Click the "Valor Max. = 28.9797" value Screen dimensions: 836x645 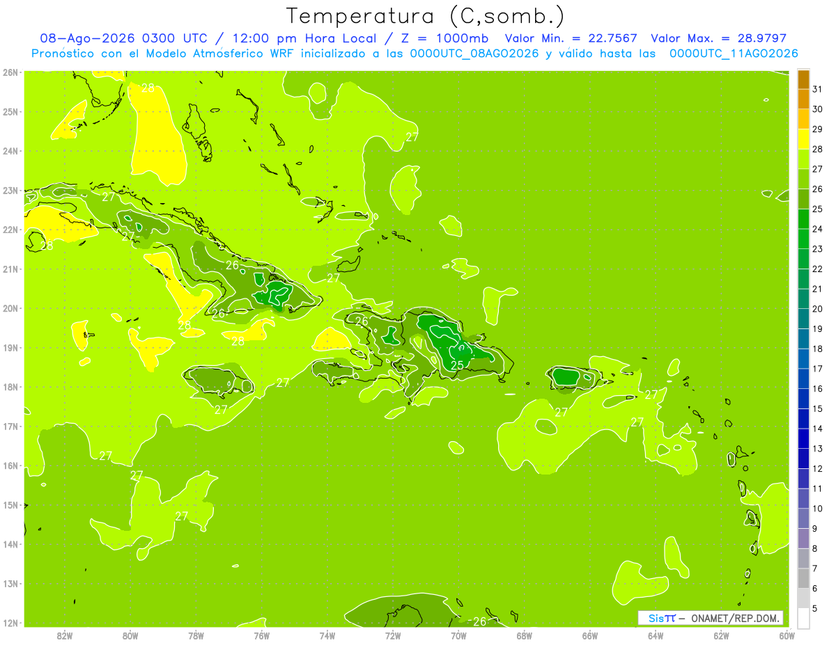718,39
